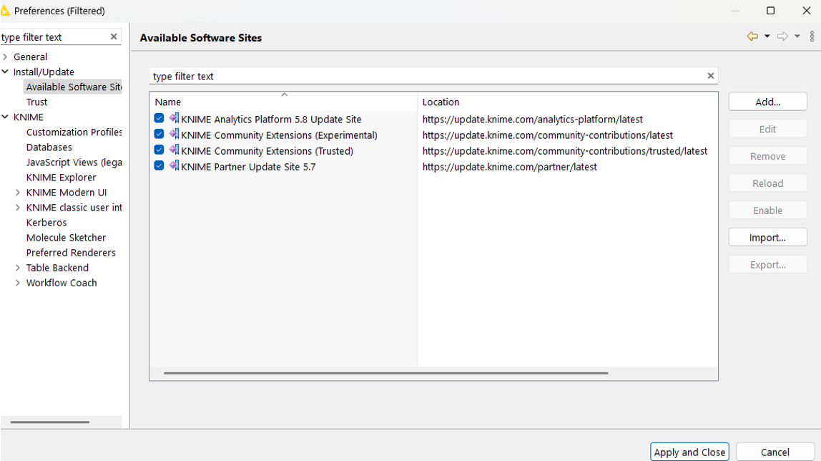
Task: Uncheck KNIME Analytics Platform 5.8 Update Site
Action: (x=159, y=119)
